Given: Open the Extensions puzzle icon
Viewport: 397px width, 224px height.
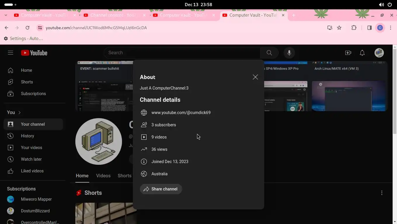Looking at the screenshot, I should (x=354, y=28).
